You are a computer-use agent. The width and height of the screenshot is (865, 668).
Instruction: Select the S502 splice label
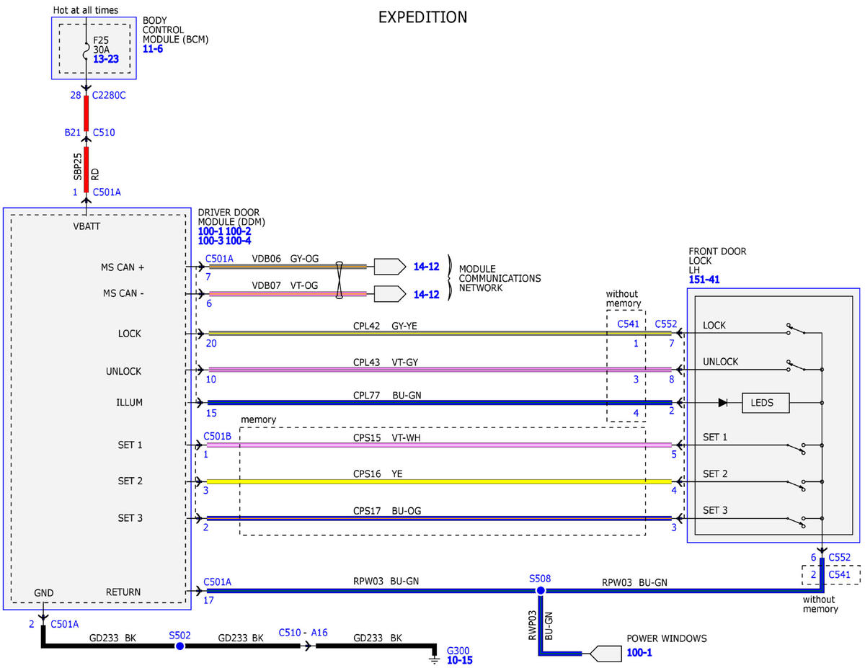pyautogui.click(x=179, y=635)
